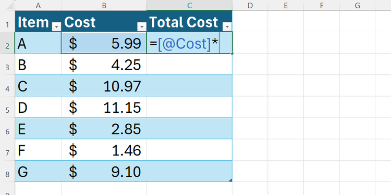Click the 11.15 cost cell
Screen dimensions: 391x195
104,107
